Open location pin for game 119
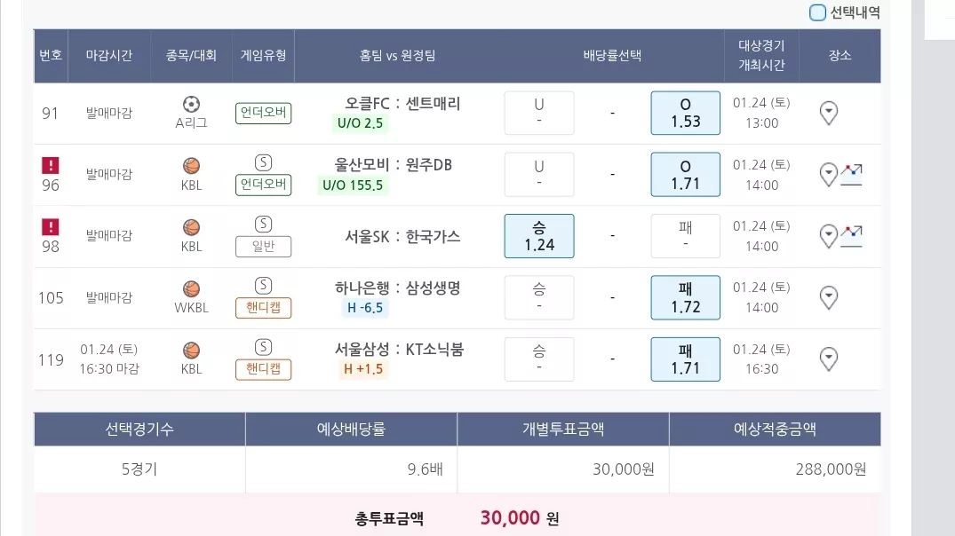Image resolution: width=955 pixels, height=536 pixels. coord(828,359)
